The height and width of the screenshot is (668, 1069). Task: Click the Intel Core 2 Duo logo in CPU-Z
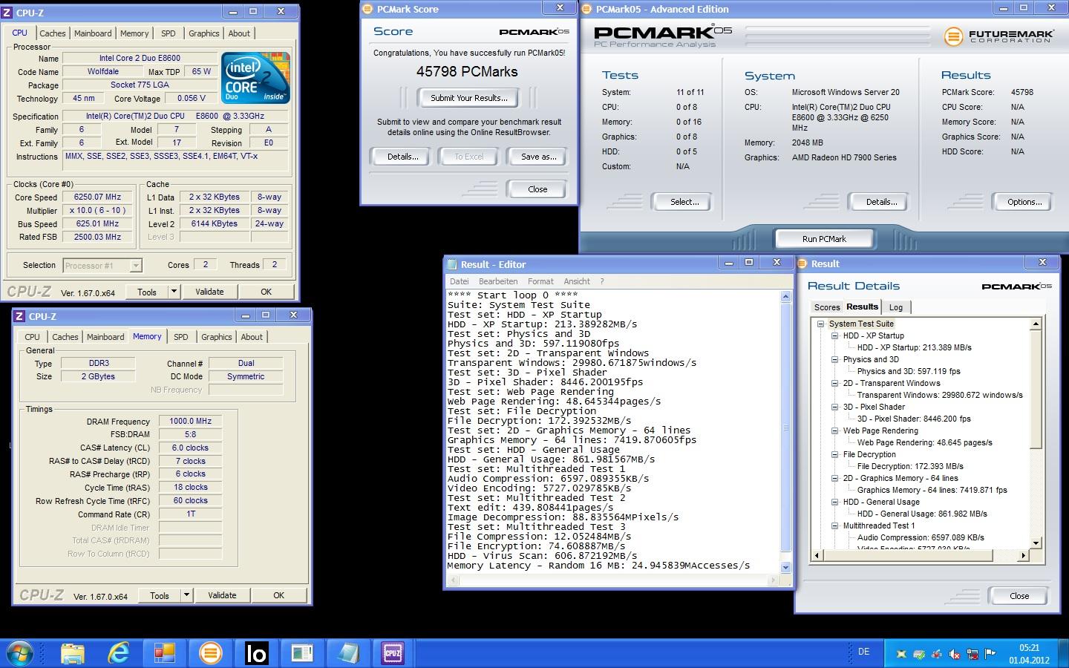(255, 78)
